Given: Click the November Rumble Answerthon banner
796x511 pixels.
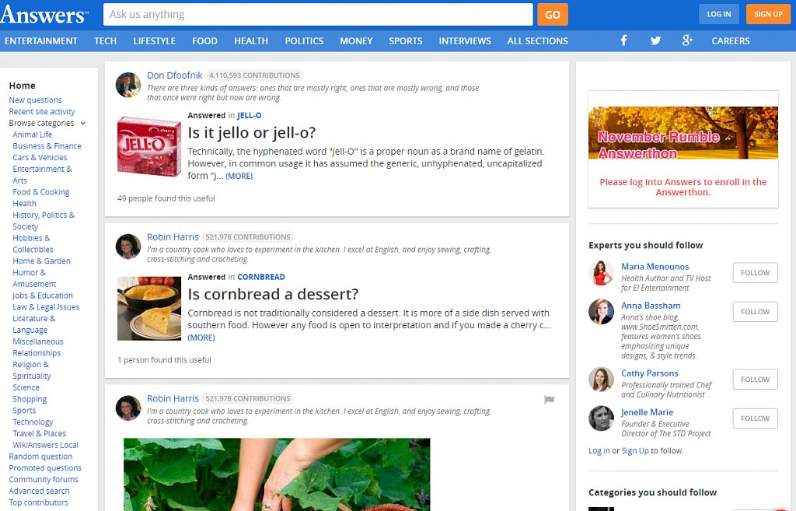Looking at the screenshot, I should (683, 132).
